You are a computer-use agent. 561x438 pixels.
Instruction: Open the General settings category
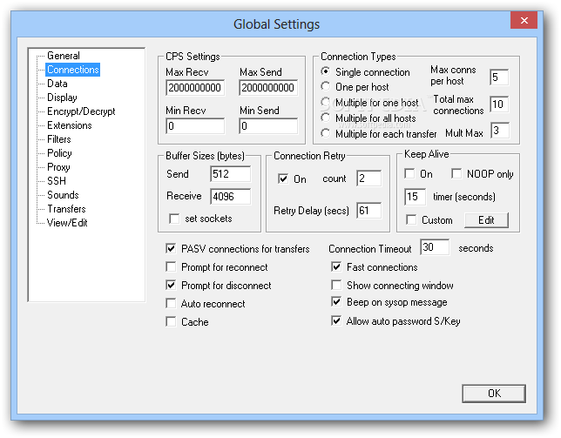(x=64, y=56)
